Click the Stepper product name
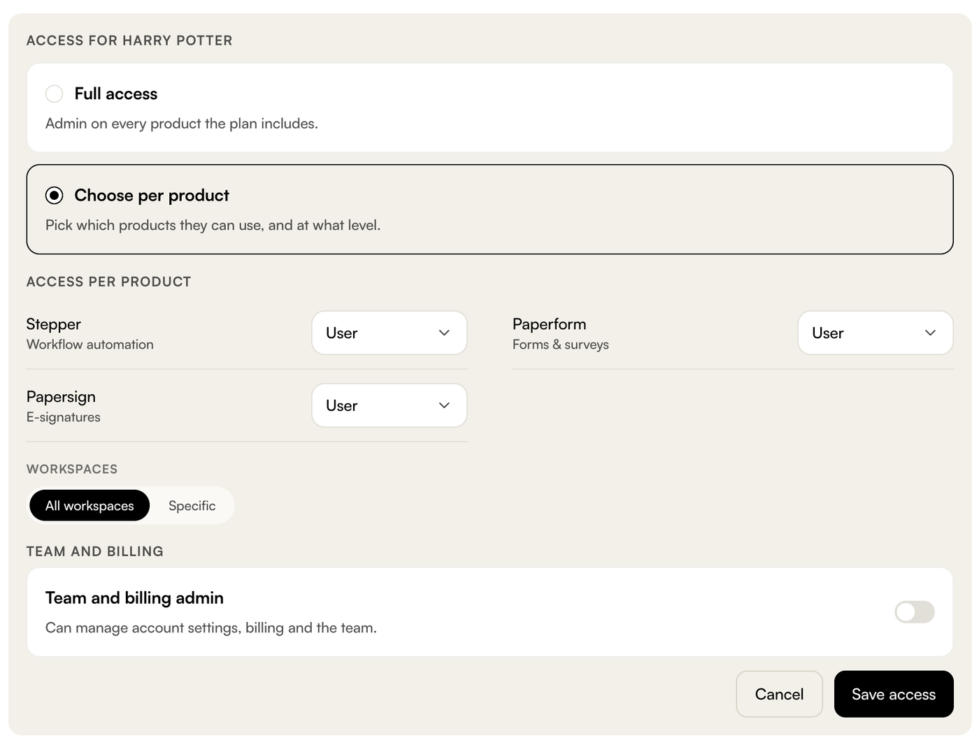Viewport: 979px width, 747px height. click(54, 324)
